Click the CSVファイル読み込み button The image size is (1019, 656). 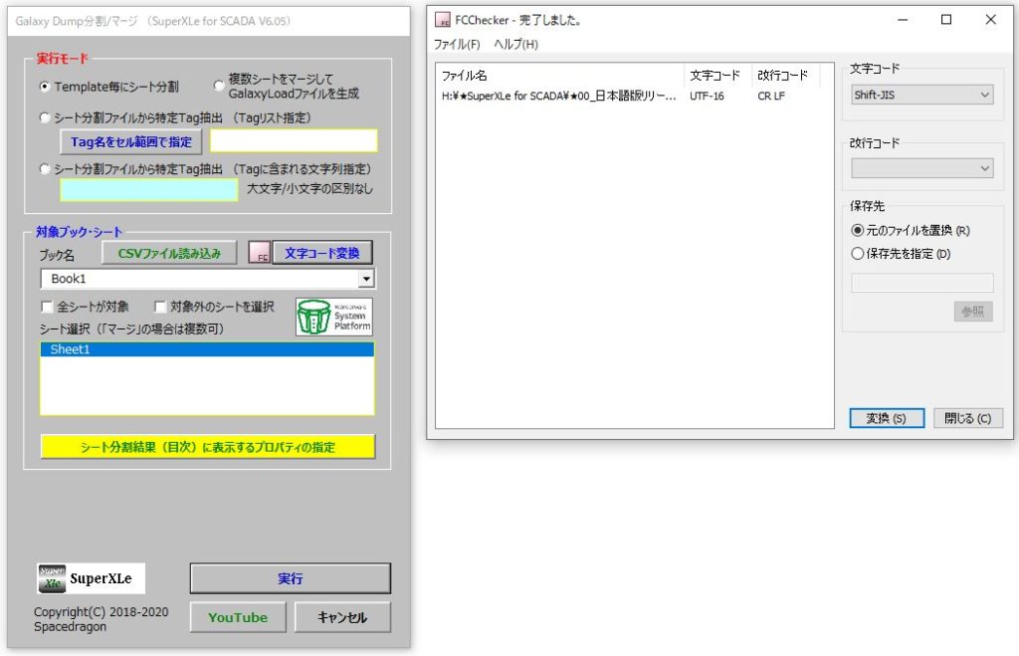coord(169,253)
